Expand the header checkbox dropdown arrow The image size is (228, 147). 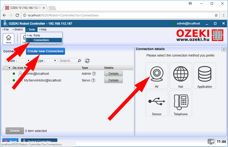[x=9, y=68]
